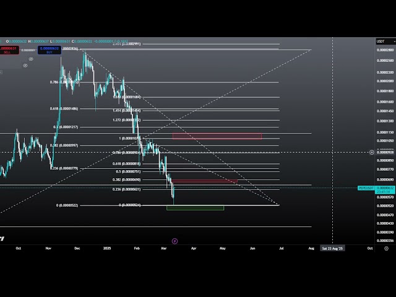Click the 0.00002800 price axis label
This screenshot has height=297, width=396.
385,49
